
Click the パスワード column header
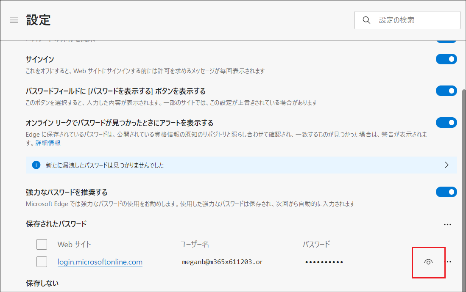(316, 245)
